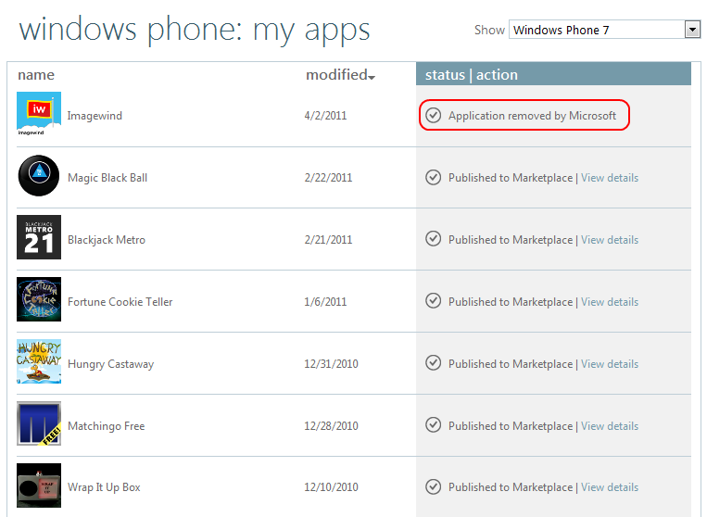Select the Wrap It Up Box icon

pos(39,485)
